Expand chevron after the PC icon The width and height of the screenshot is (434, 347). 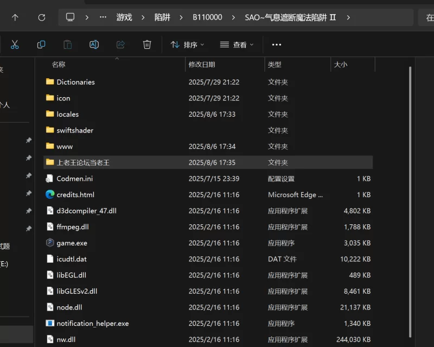pyautogui.click(x=87, y=17)
